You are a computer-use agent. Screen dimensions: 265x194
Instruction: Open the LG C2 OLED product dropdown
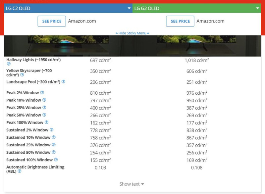(68, 8)
